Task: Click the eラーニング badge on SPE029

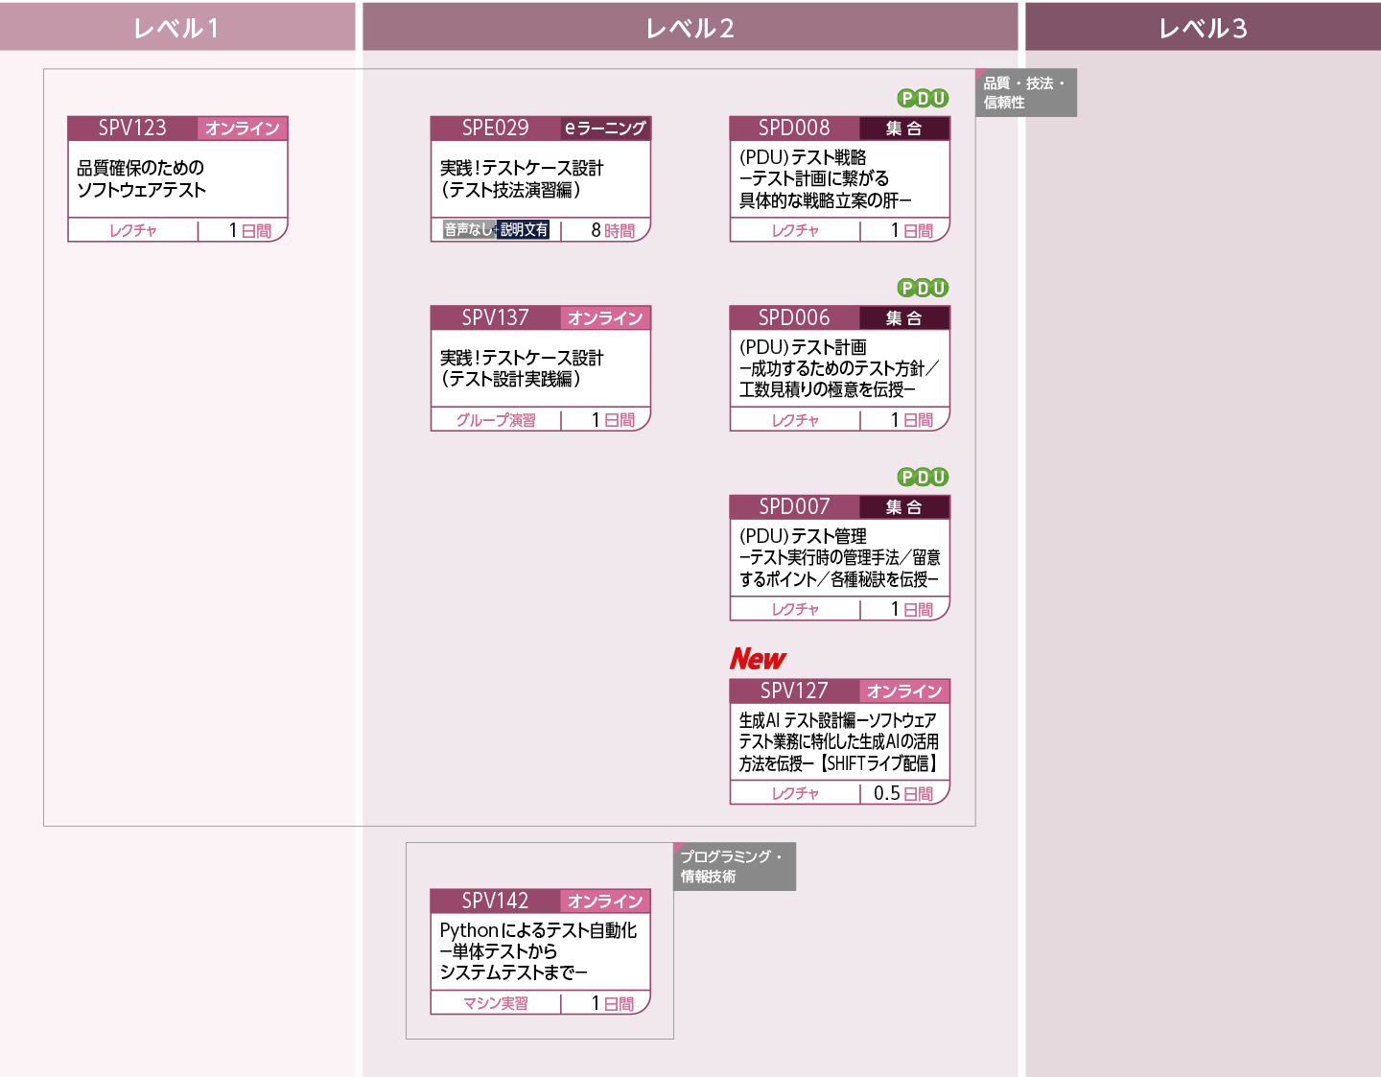Action: coord(605,129)
